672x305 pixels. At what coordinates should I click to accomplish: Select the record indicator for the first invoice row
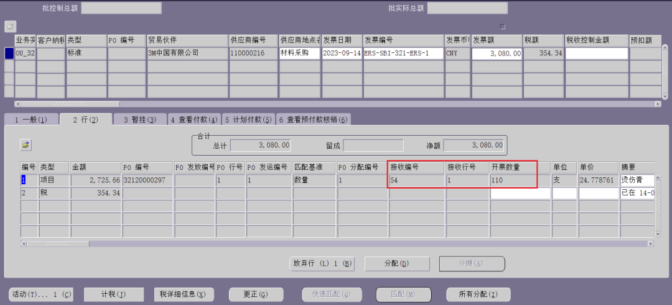pyautogui.click(x=9, y=54)
